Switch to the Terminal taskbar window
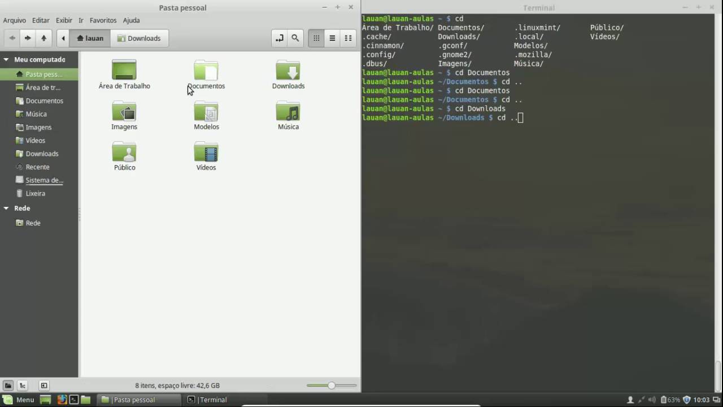This screenshot has height=407, width=723. (224, 400)
